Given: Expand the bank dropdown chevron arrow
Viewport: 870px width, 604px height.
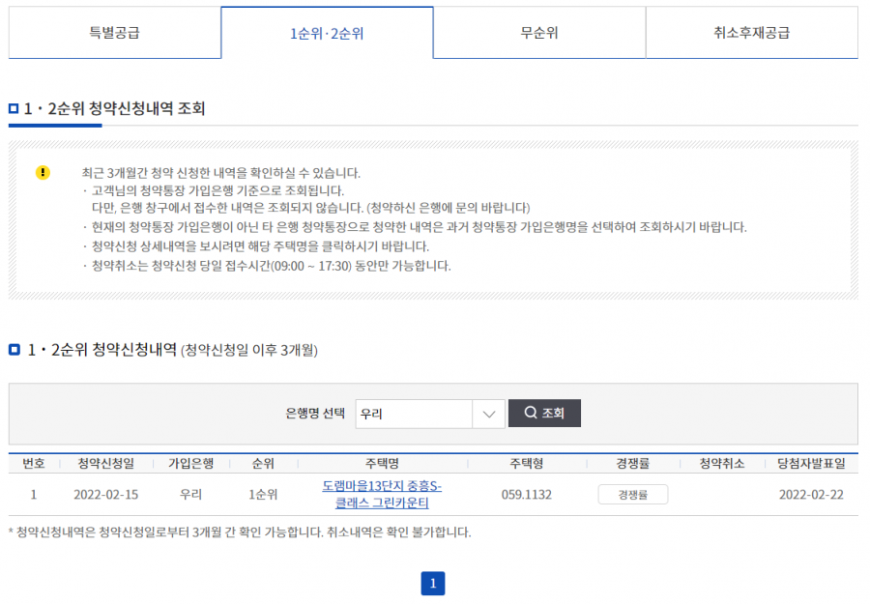Looking at the screenshot, I should click(489, 415).
